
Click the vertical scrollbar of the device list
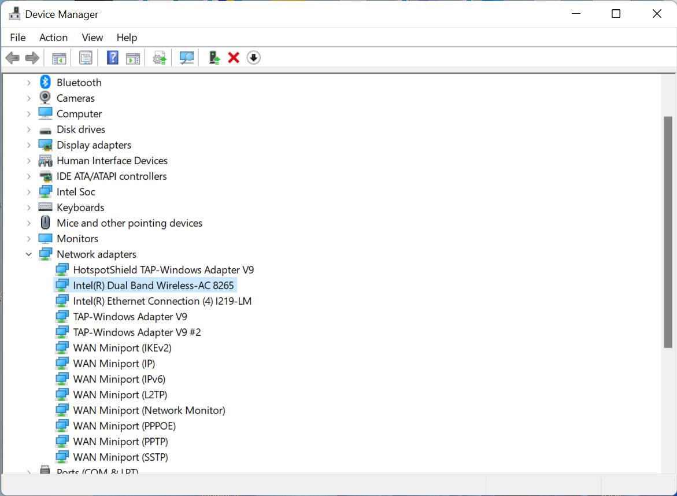pos(668,231)
